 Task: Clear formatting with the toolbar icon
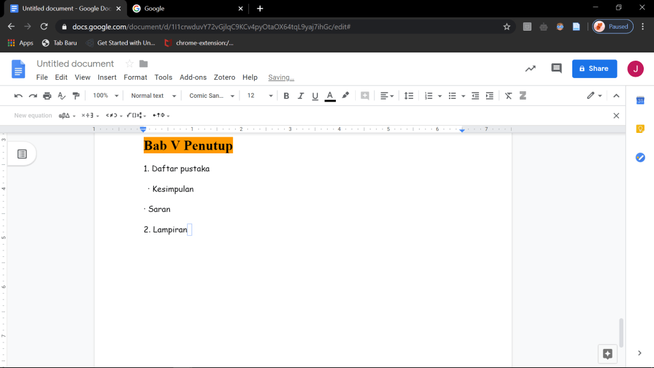coord(508,96)
